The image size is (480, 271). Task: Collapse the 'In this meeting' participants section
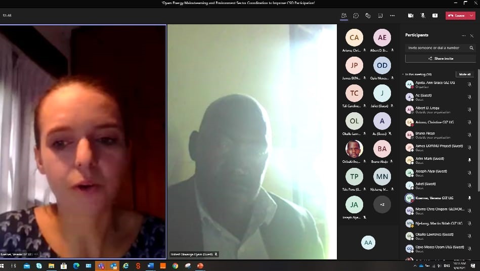[x=403, y=74]
